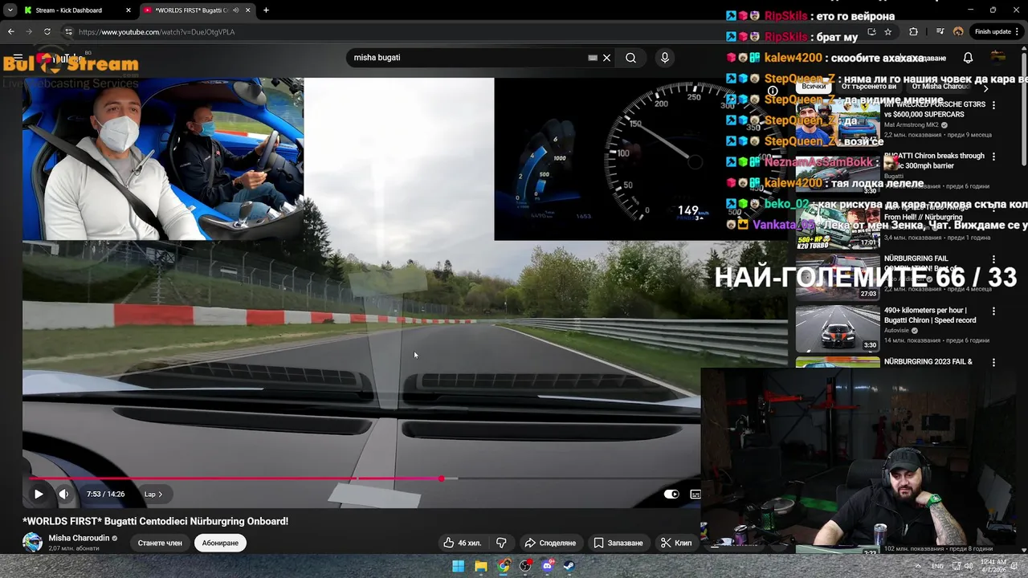Save video with Запазване button
The height and width of the screenshot is (578, 1028).
[x=618, y=543]
